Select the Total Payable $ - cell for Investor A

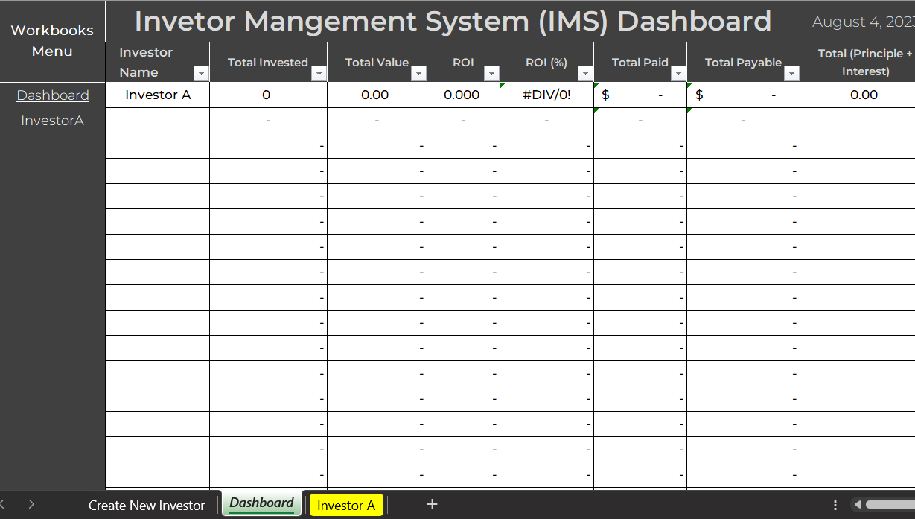click(x=743, y=95)
